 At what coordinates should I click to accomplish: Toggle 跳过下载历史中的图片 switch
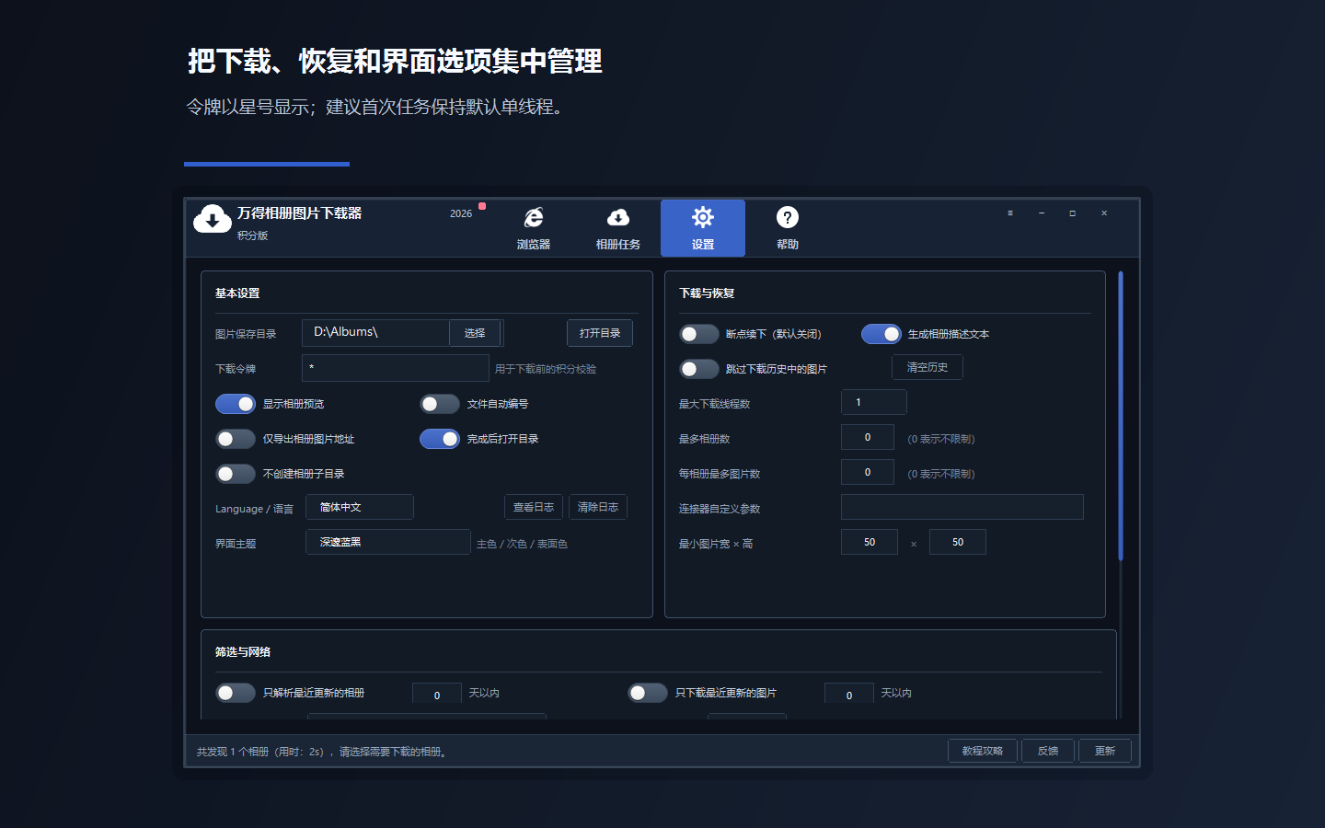tap(699, 369)
